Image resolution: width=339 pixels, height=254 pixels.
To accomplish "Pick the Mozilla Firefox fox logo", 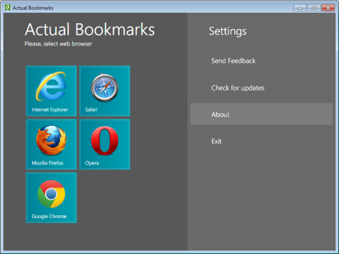I will [x=51, y=140].
